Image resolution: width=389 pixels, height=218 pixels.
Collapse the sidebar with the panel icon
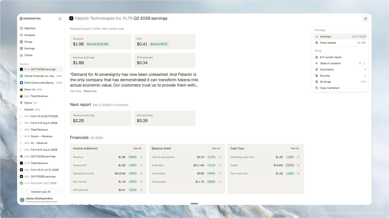coord(60,19)
